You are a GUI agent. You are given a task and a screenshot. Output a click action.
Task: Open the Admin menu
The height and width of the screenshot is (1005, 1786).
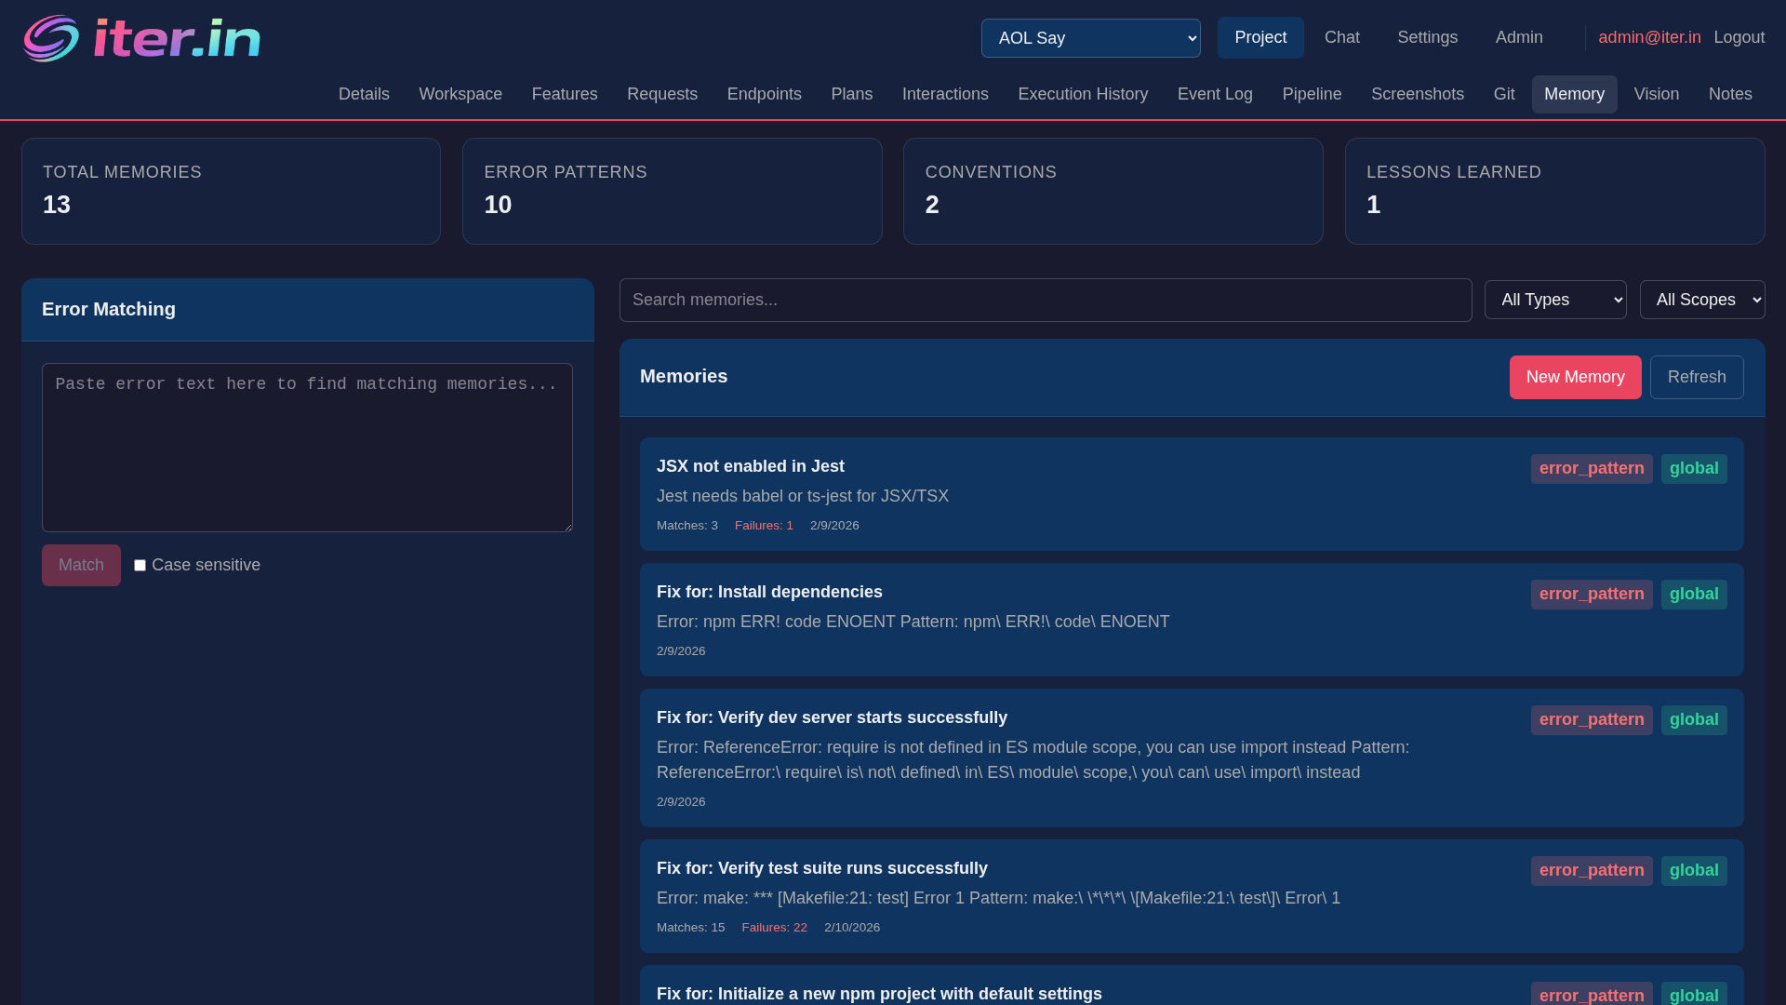click(x=1519, y=37)
